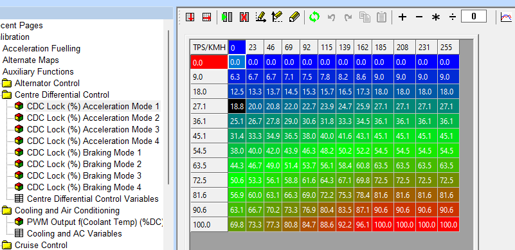Viewport: 515px width, 250px height.
Task: Click the delete column icon with red X
Action: click(244, 17)
